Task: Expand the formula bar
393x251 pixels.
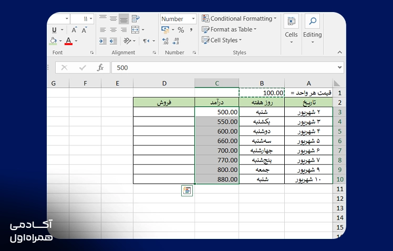Action: 339,67
